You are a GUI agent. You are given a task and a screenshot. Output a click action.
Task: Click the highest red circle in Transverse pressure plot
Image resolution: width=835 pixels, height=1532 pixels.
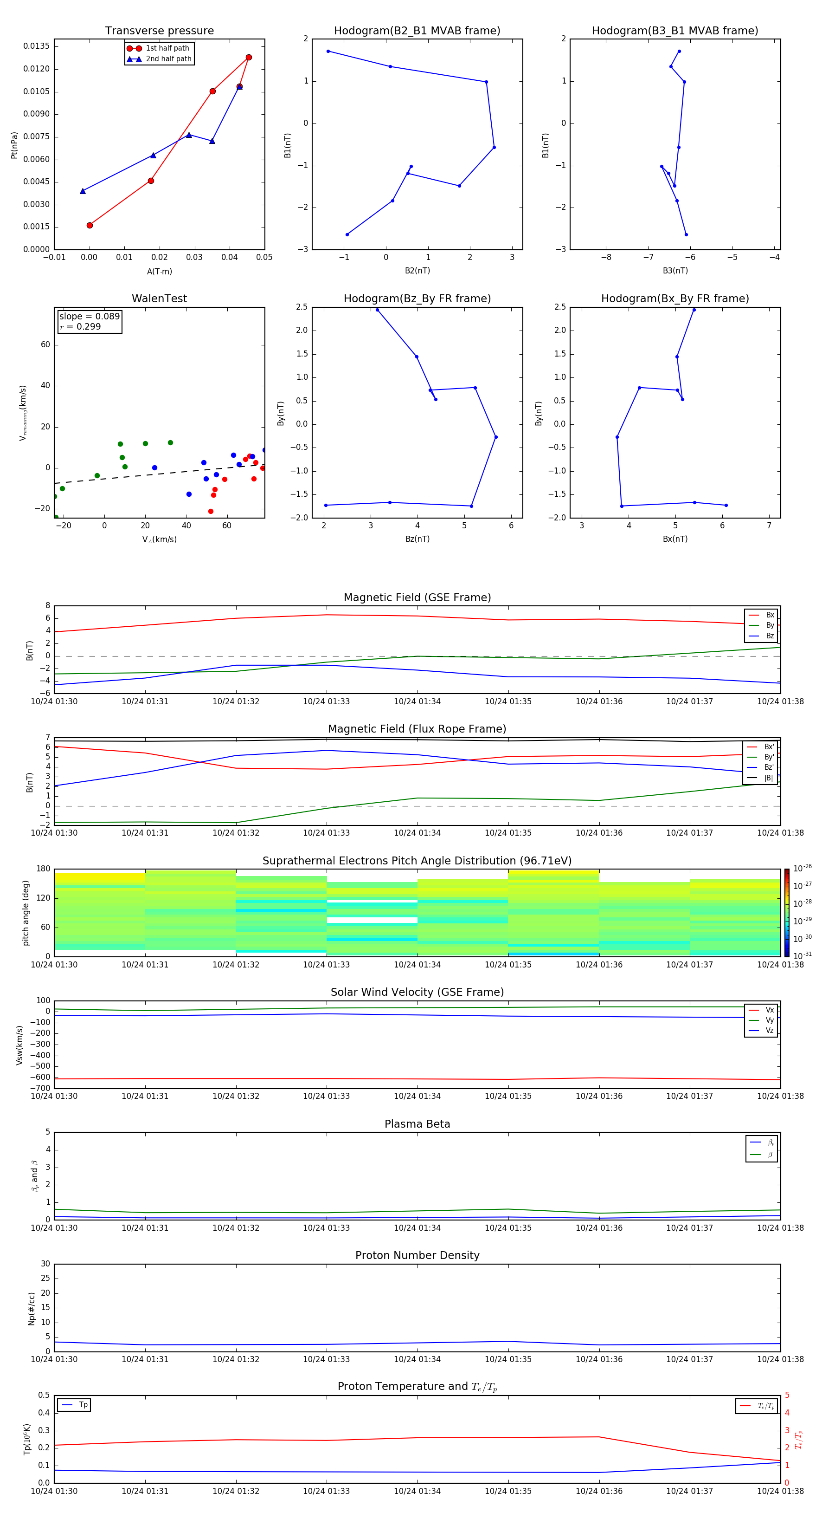(249, 57)
